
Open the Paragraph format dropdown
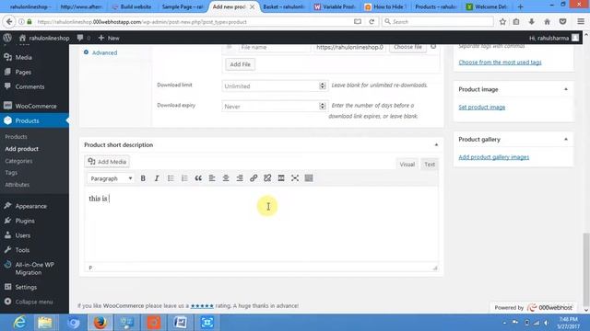[111, 178]
